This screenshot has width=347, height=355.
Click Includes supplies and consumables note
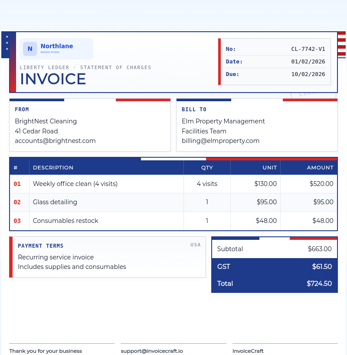[72, 267]
